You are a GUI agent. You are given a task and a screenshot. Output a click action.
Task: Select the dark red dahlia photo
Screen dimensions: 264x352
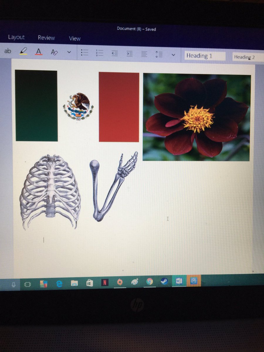pos(197,117)
